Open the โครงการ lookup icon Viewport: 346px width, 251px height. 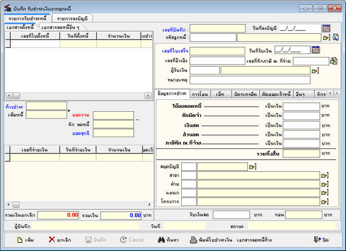(325, 201)
